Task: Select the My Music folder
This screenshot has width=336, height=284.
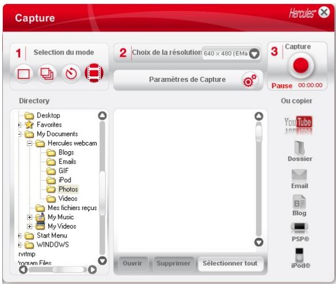Action: (61, 217)
